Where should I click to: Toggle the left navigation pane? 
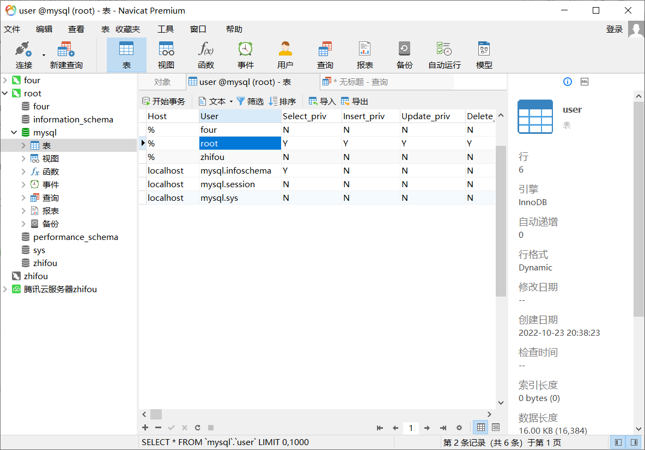[618, 442]
